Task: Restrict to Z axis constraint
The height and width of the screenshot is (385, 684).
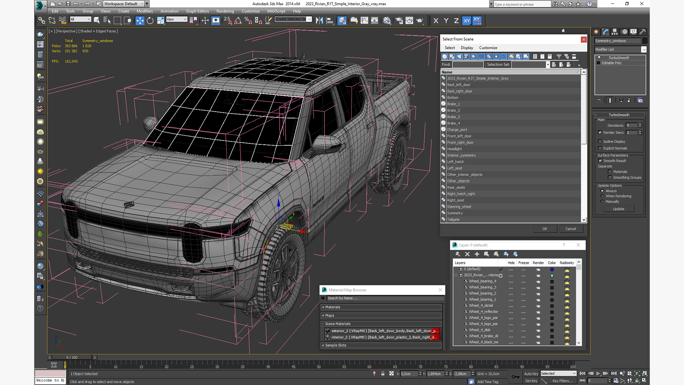Action: [x=456, y=21]
